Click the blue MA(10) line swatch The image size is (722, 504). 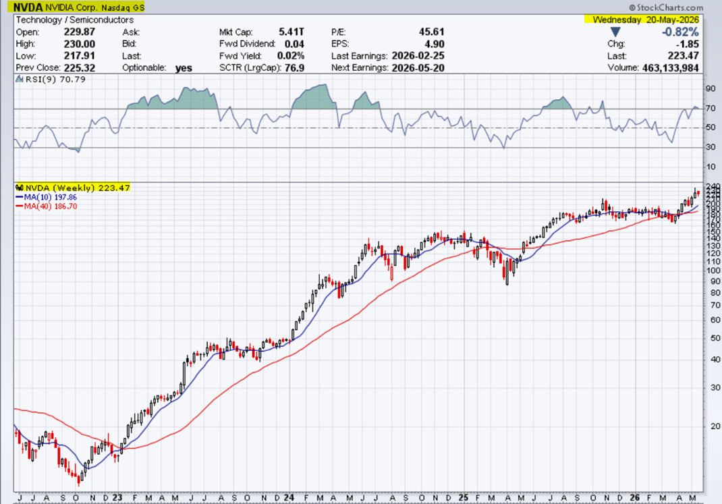[x=20, y=197]
